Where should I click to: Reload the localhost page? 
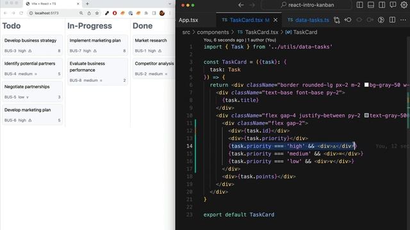[x=21, y=13]
